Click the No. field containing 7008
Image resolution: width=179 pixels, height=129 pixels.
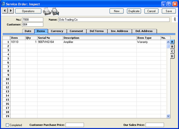[32, 19]
